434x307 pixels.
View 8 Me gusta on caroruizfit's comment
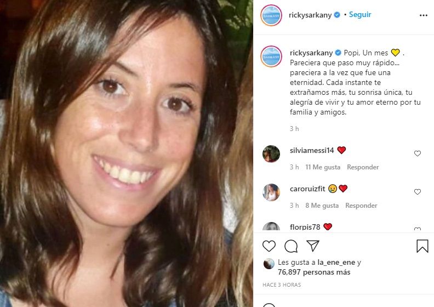coord(322,206)
